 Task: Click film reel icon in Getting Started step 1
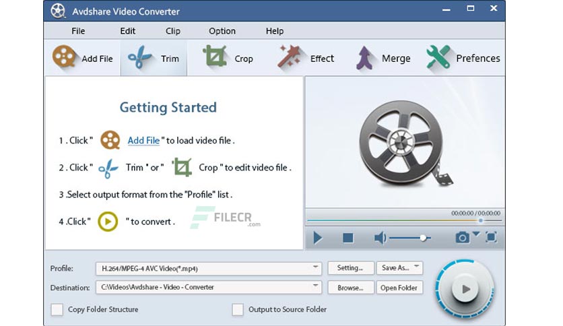[110, 140]
